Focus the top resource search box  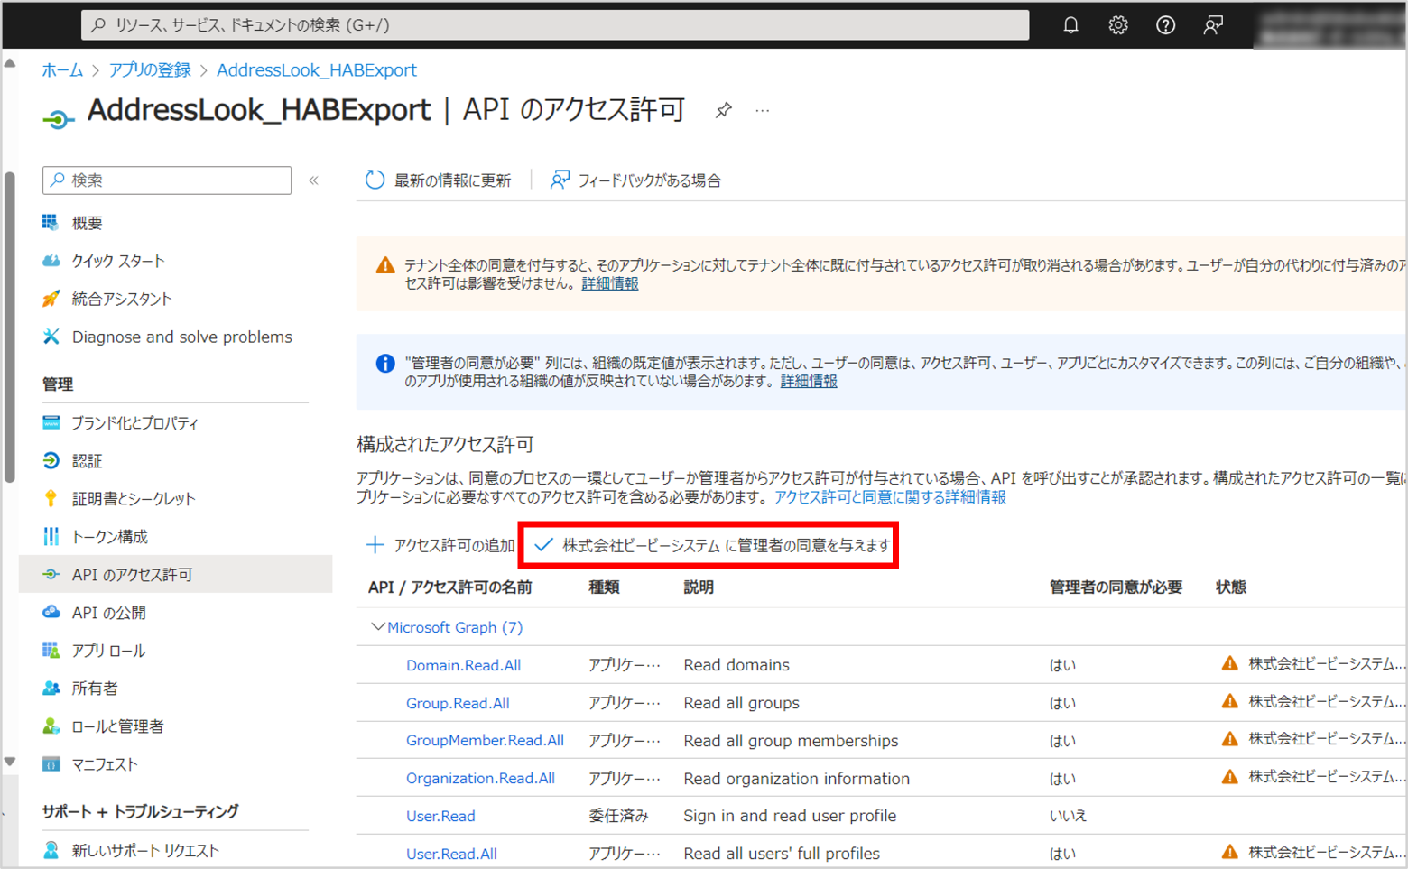click(x=555, y=25)
